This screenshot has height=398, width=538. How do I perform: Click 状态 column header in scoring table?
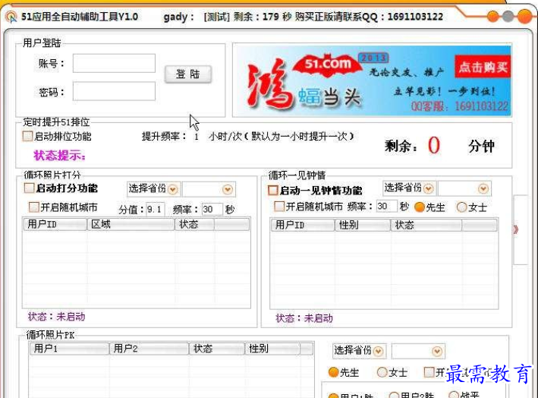coord(194,224)
